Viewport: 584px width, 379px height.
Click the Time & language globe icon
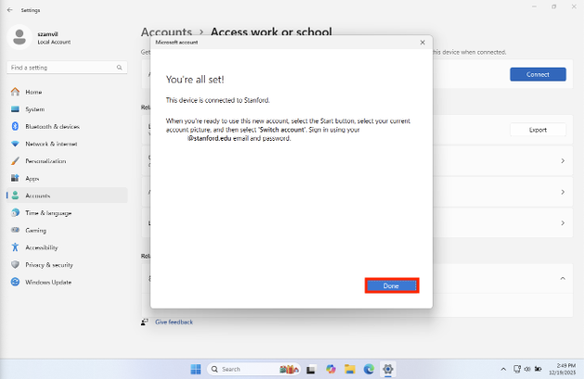click(15, 212)
